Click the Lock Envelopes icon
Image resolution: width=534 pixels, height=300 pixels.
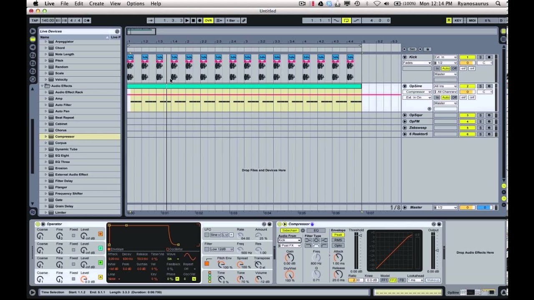[x=427, y=49]
